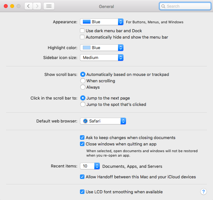Click 'Documents, Apps, and Servers' text
213x200 pixels.
132,166
